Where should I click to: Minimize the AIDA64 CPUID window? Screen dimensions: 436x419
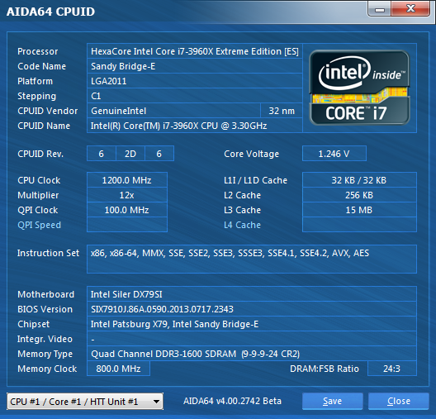(380, 9)
